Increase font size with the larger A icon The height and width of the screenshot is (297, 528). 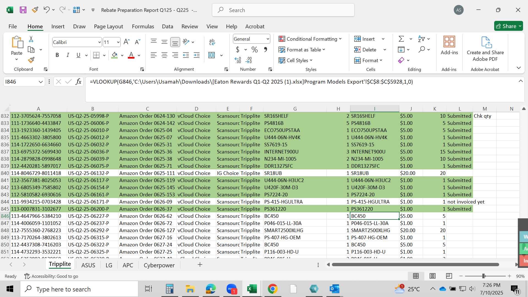pyautogui.click(x=127, y=42)
